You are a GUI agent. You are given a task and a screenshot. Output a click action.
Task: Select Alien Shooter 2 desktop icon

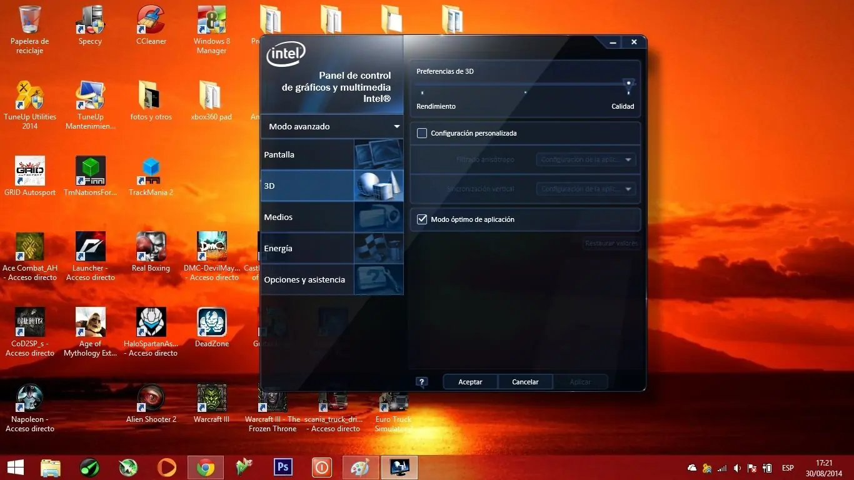click(151, 404)
